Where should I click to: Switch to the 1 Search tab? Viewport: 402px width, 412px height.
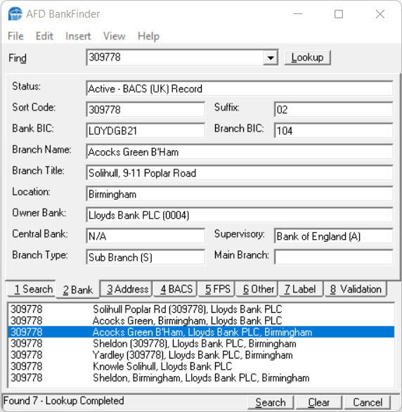32,289
